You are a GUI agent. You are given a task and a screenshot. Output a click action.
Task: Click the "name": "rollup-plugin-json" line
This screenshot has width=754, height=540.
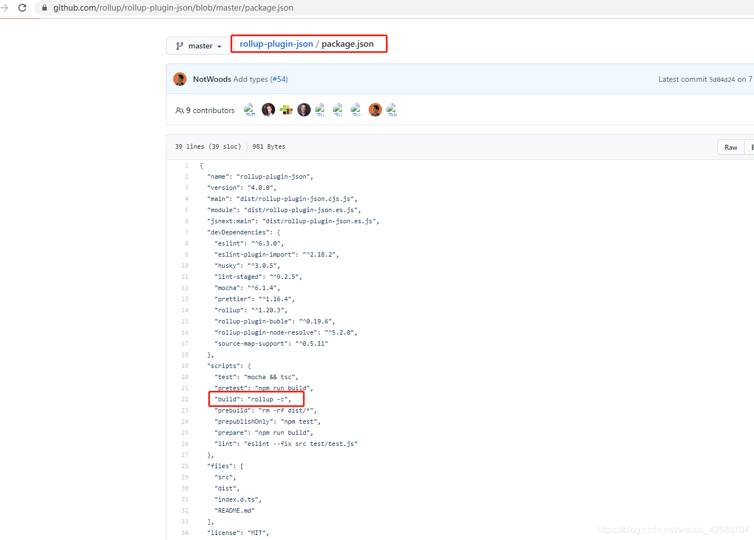point(260,176)
